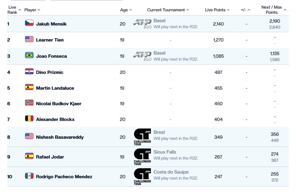Click the Brazil flag next to Joao Fonseca
The image size is (296, 194).
tap(29, 55)
